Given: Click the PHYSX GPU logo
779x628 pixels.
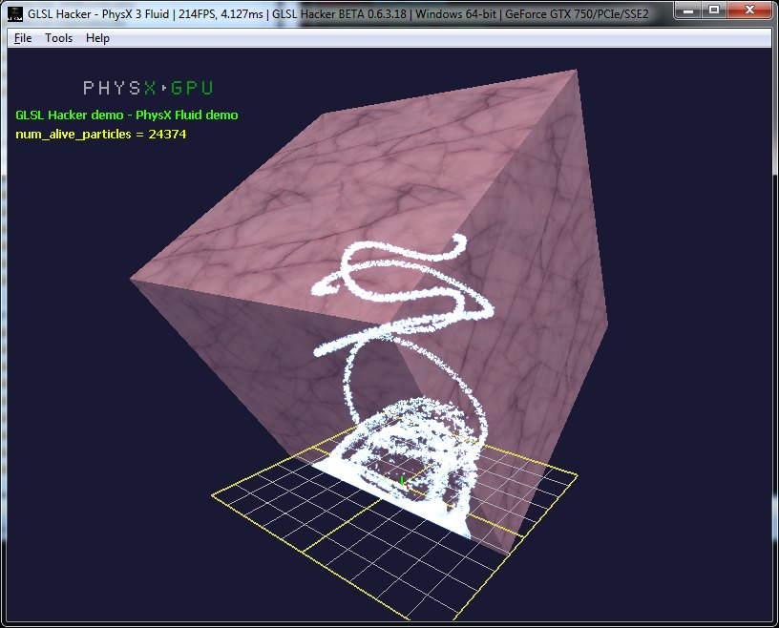Looking at the screenshot, I should (148, 88).
